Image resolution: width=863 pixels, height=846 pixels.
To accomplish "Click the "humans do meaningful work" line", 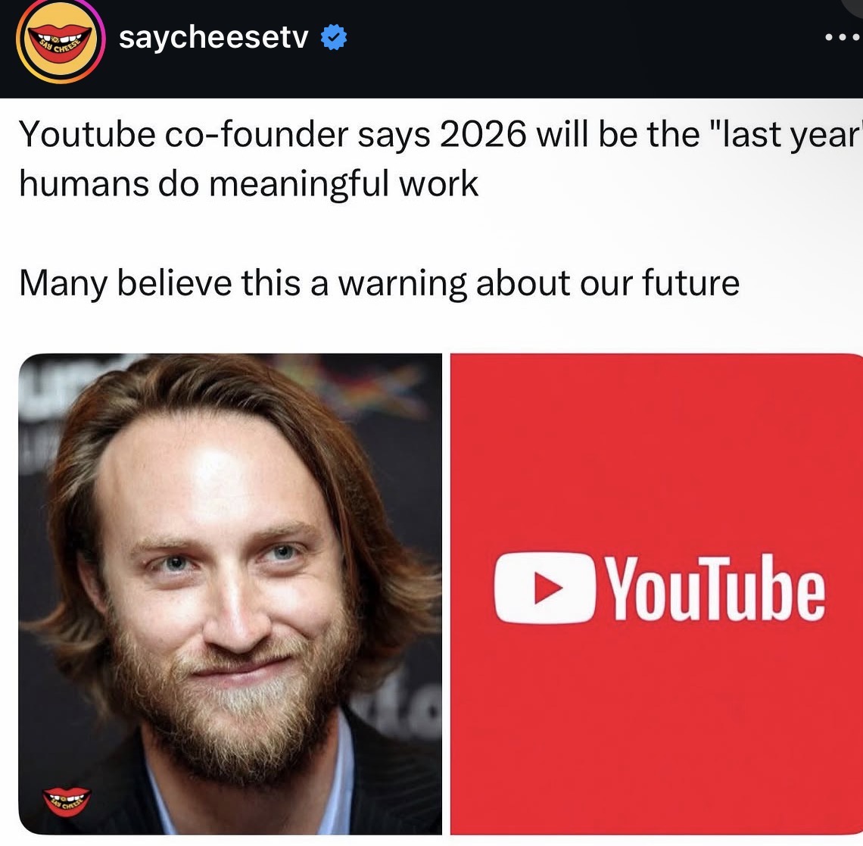I will [x=248, y=183].
